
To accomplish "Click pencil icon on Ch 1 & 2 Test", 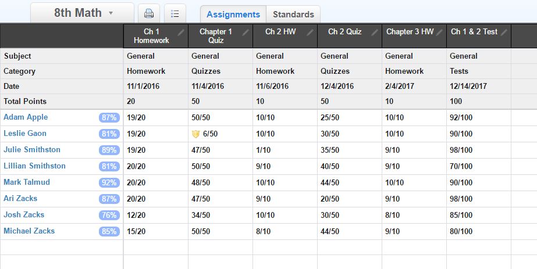I will pos(504,32).
